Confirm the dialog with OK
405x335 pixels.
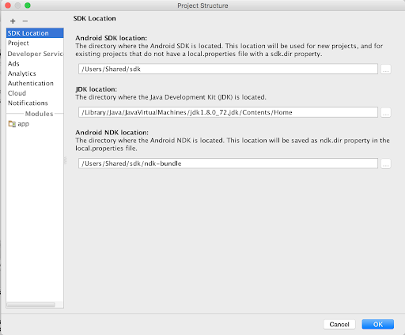click(378, 325)
